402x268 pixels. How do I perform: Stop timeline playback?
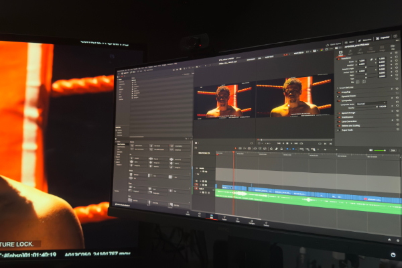pos(287,143)
